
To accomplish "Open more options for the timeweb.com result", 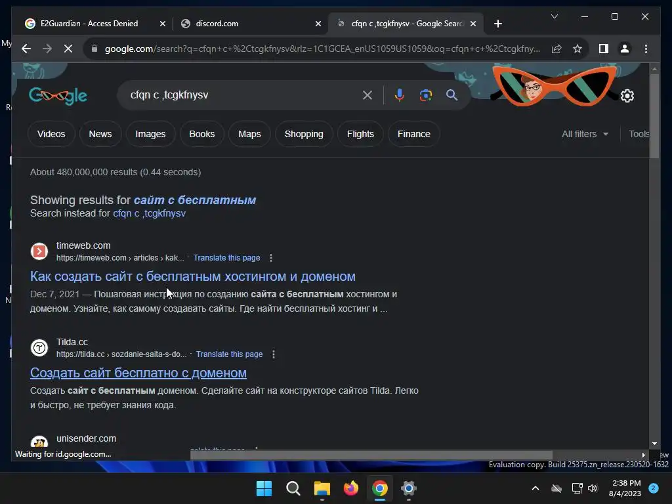I will (271, 258).
